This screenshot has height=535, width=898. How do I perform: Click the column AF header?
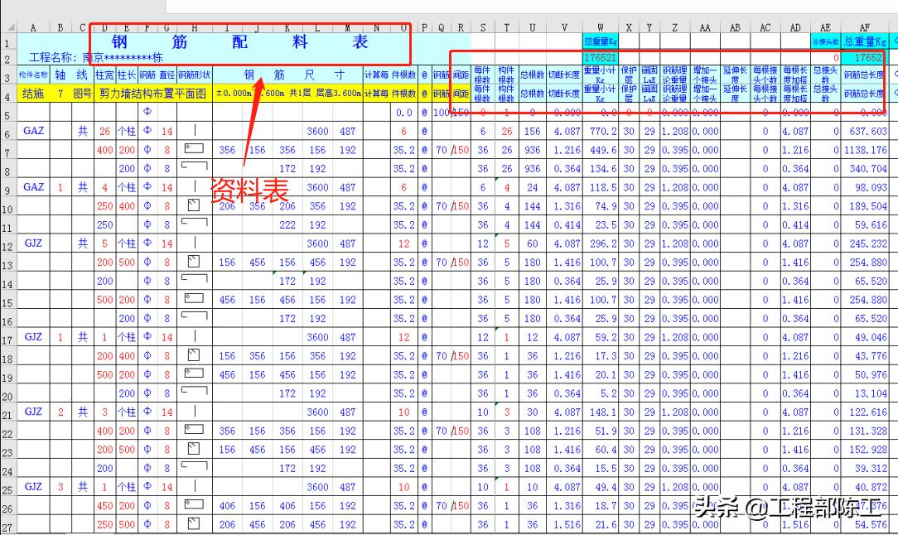(x=865, y=27)
